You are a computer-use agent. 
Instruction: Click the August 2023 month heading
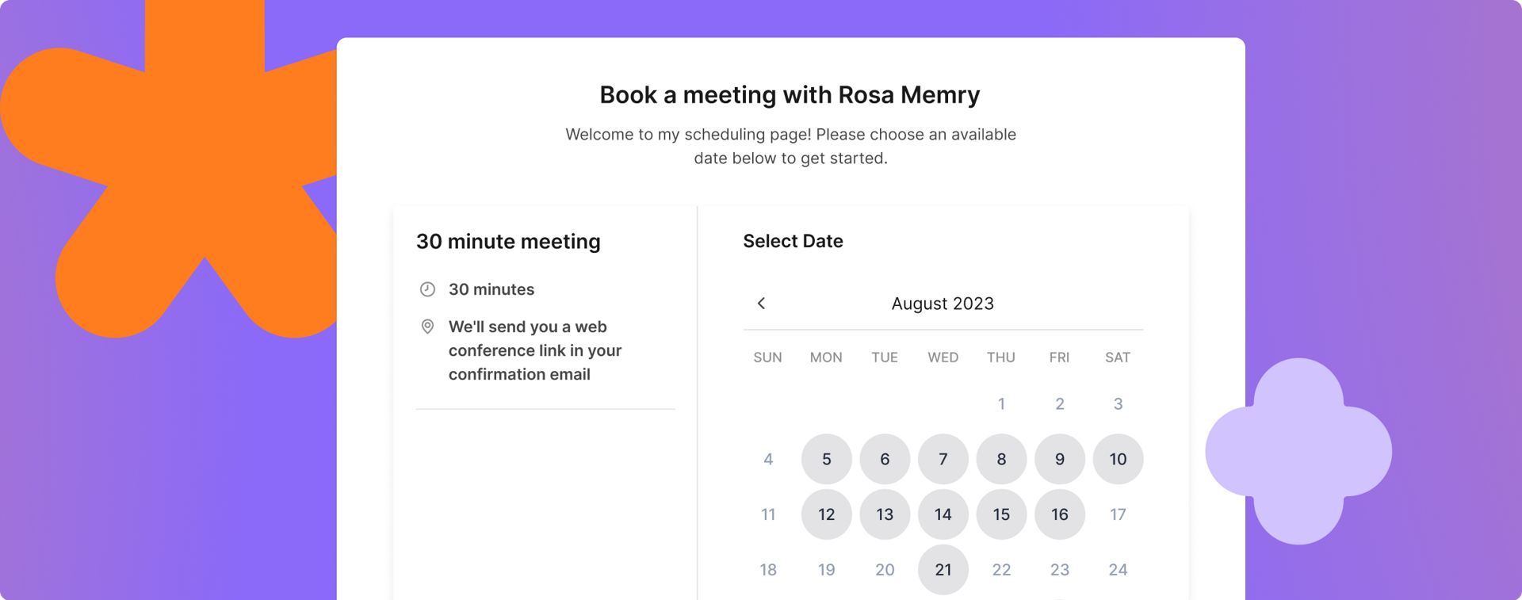coord(942,304)
